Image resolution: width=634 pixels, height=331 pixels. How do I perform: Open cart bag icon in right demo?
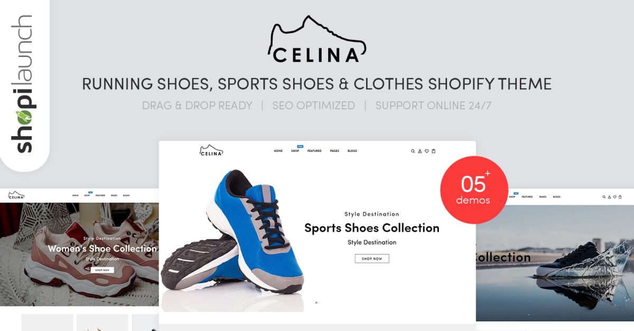pyautogui.click(x=620, y=197)
